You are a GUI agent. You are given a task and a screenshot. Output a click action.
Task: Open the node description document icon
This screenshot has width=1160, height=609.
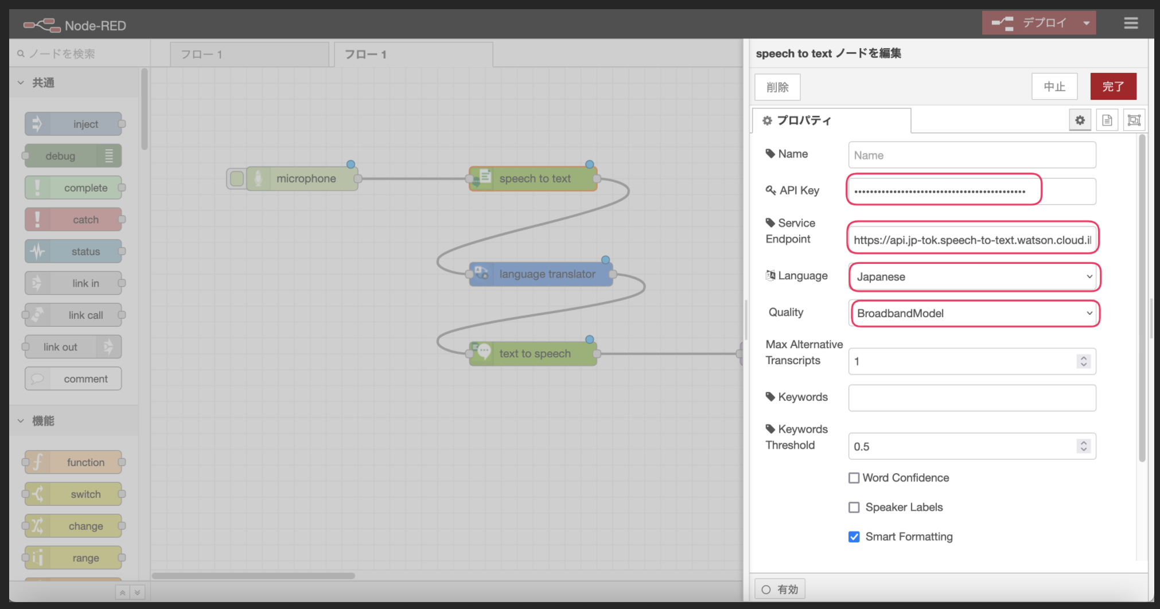click(1107, 120)
